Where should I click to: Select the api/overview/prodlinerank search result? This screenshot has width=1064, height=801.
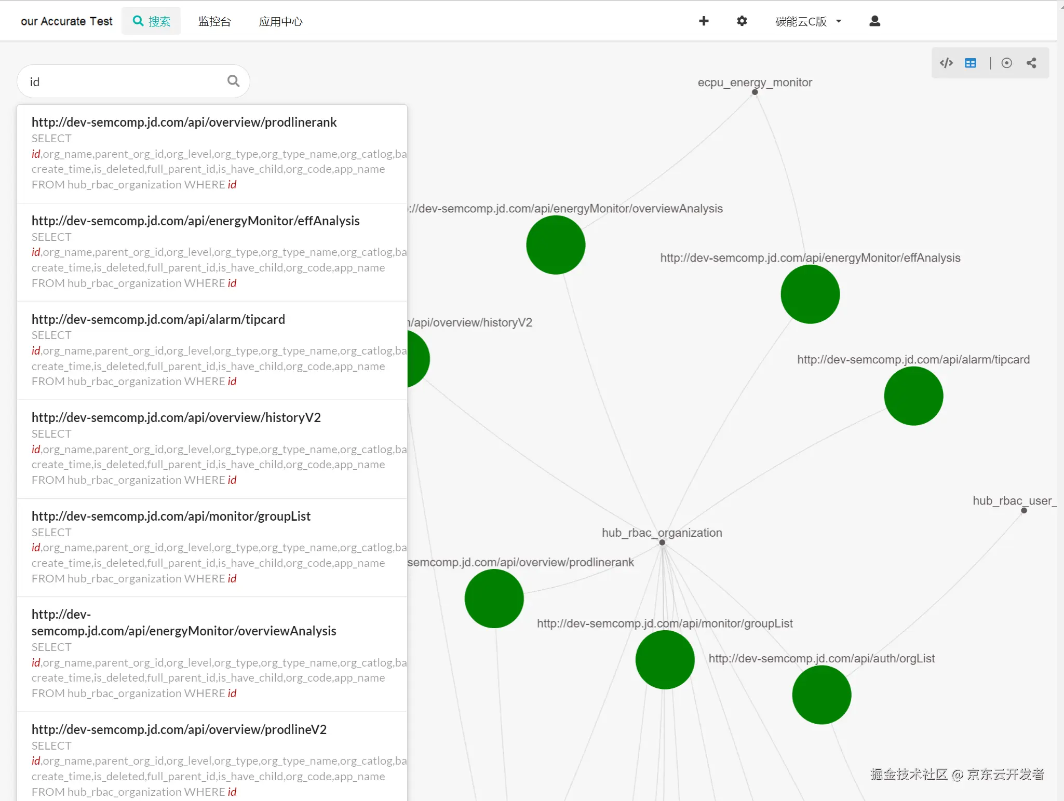(184, 123)
